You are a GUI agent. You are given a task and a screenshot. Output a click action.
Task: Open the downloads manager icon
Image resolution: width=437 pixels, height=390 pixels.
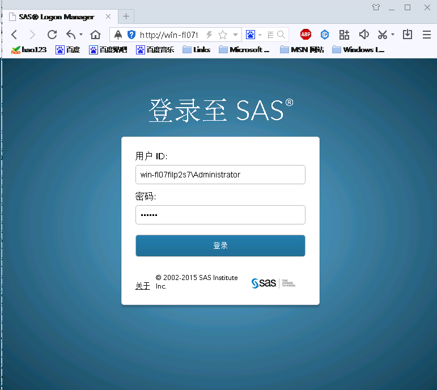click(408, 34)
